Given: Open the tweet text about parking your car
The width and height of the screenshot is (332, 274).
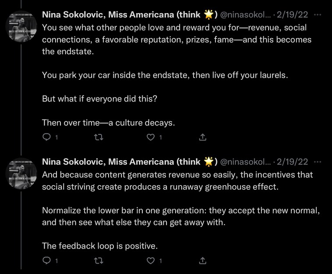Looking at the screenshot, I should point(165,75).
